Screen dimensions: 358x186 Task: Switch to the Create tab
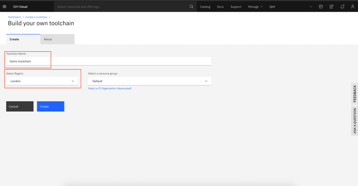click(23, 39)
